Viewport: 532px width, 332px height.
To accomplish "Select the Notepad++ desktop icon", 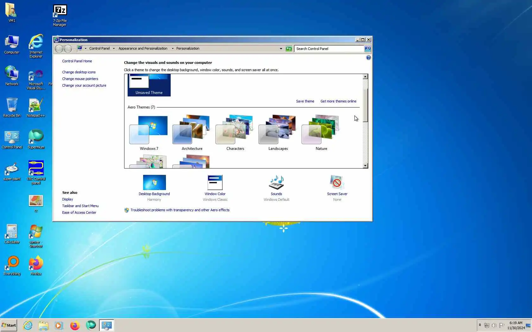I will [x=36, y=108].
